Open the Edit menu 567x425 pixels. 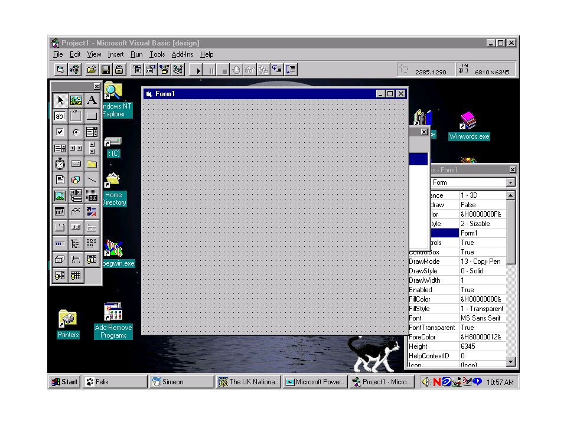(x=75, y=54)
